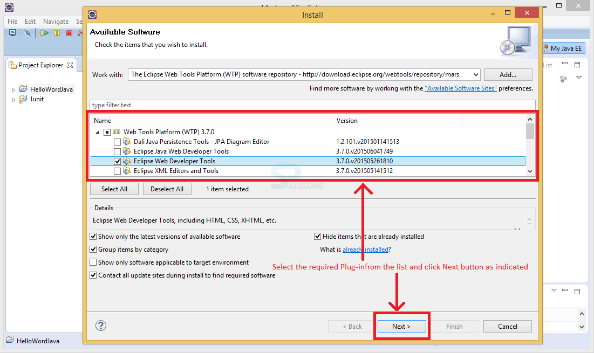Click the Eclipse application icon in the main window title bar
Viewport: 594px width, 353px height.
tap(9, 7)
